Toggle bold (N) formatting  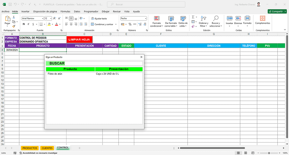[x=23, y=24]
